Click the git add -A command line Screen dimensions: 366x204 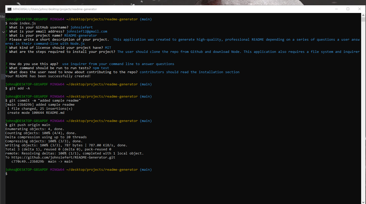(x=19, y=88)
